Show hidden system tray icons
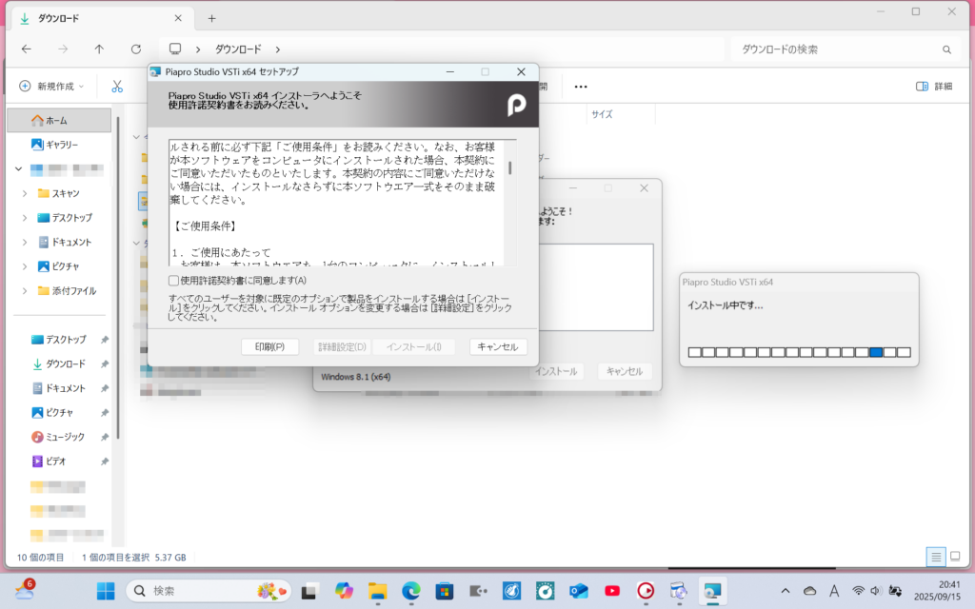The image size is (975, 609). 785,591
